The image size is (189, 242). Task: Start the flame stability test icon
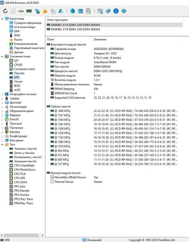click(x=45, y=11)
